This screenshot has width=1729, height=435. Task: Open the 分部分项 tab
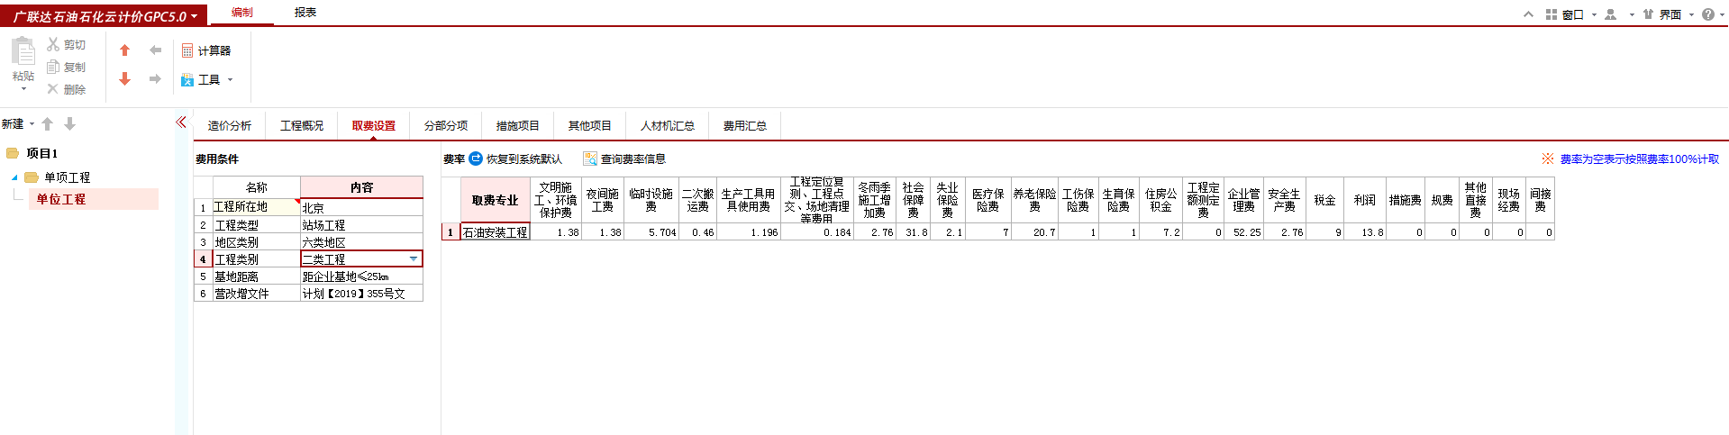tap(446, 126)
